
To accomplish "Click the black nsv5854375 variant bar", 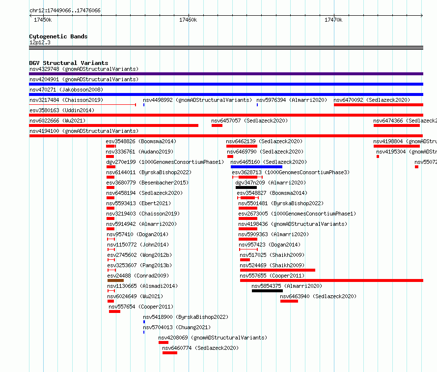I will [267, 291].
